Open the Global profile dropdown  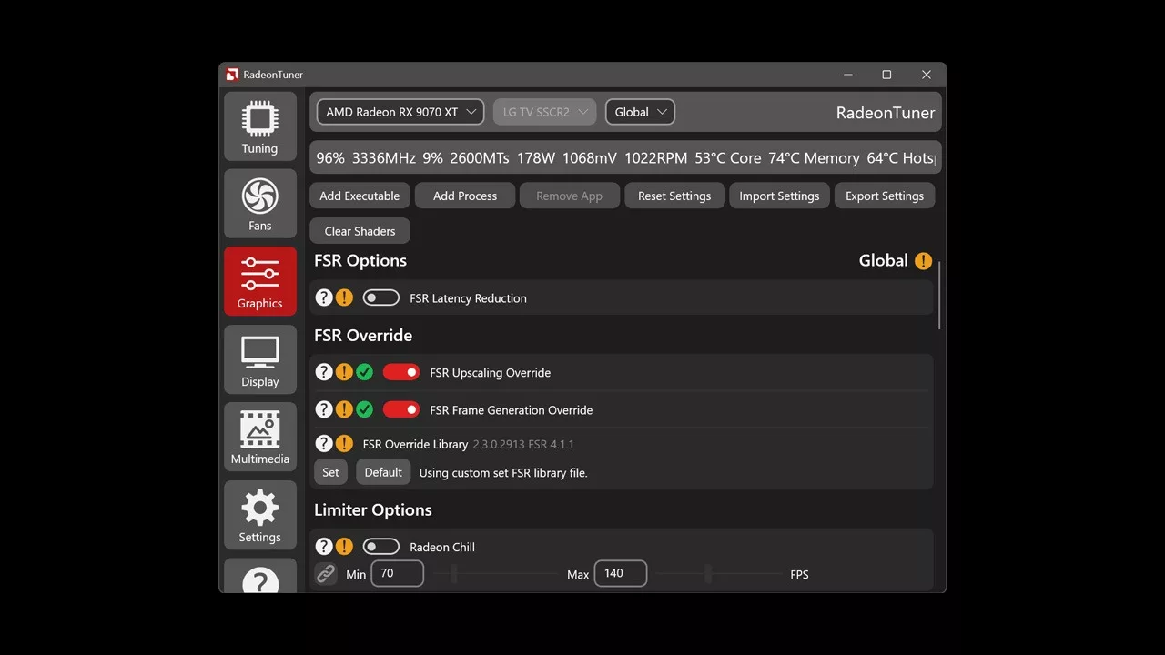point(640,112)
